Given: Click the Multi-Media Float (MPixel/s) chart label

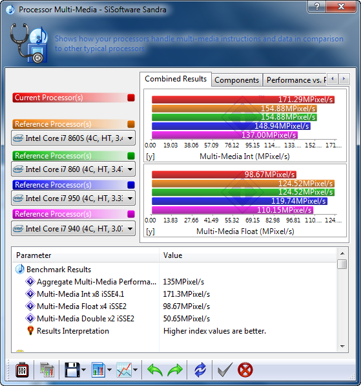Looking at the screenshot, I should [x=245, y=231].
